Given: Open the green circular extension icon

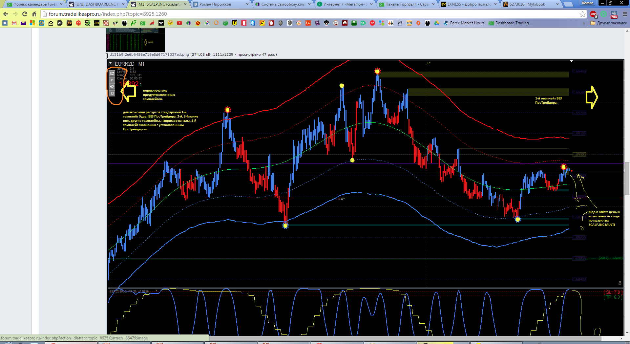Looking at the screenshot, I should pyautogui.click(x=604, y=14).
